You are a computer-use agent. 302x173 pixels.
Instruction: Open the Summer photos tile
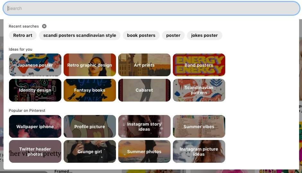point(145,151)
